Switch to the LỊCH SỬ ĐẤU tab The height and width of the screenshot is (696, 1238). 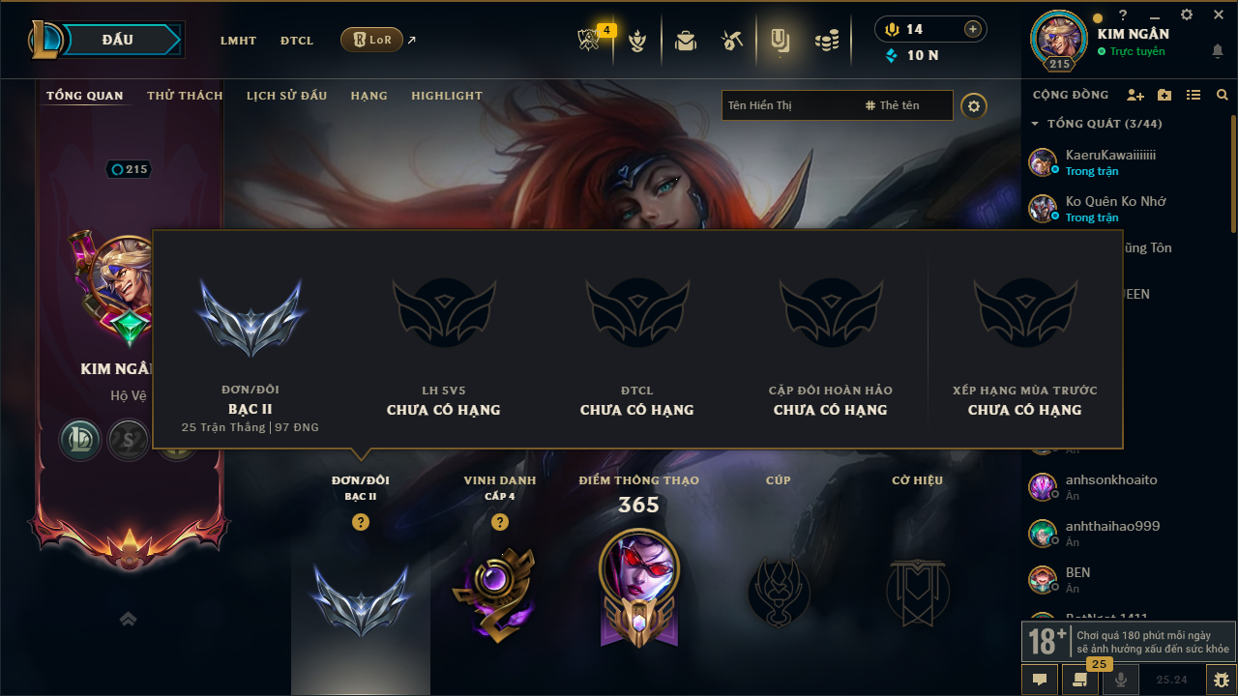click(x=286, y=96)
